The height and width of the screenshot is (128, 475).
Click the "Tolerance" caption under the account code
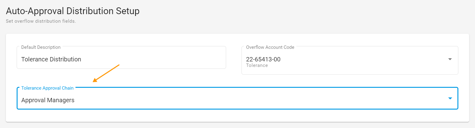pos(257,65)
